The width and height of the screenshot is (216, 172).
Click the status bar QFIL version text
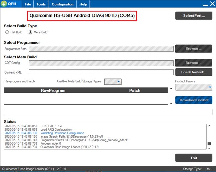pos(34,169)
